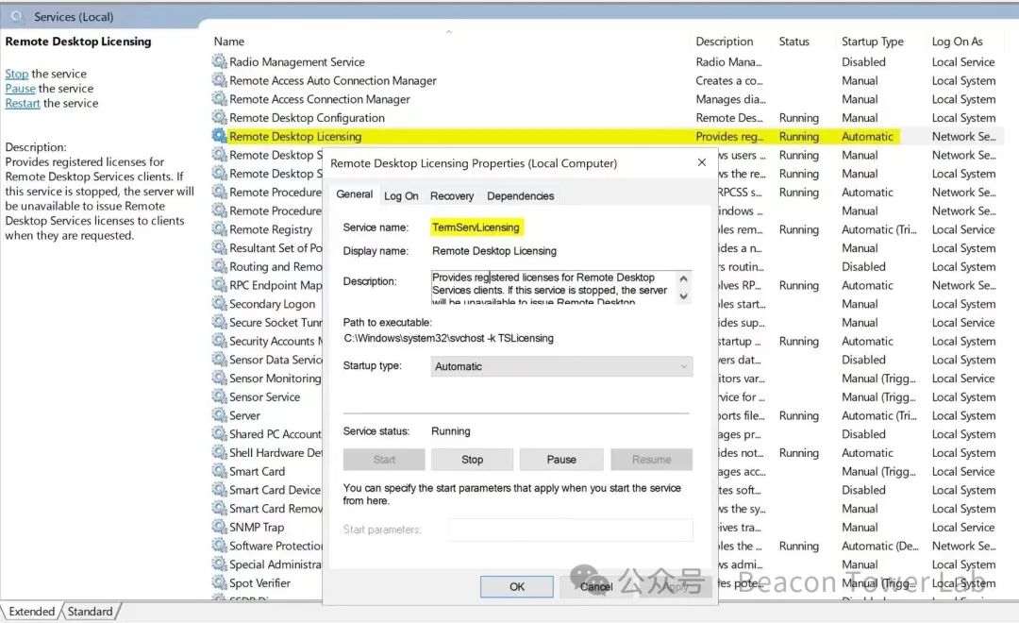The height and width of the screenshot is (623, 1019).
Task: Select the SNMP Trap service name
Action: tap(257, 527)
